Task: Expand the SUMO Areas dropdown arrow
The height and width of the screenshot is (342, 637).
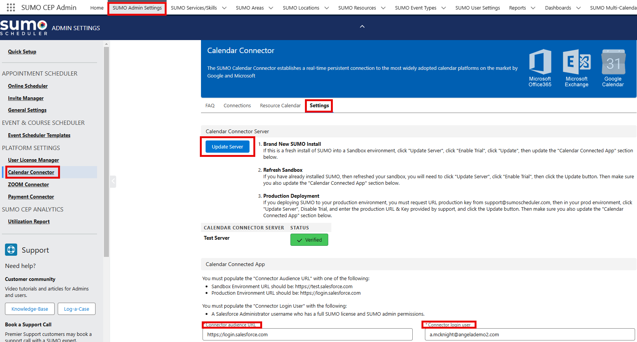Action: pos(271,8)
